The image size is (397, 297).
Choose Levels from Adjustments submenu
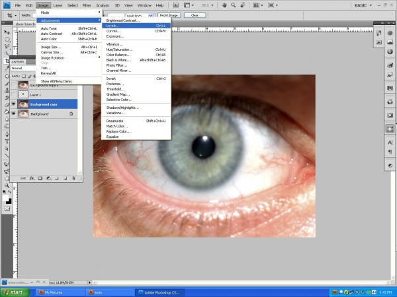pos(136,26)
